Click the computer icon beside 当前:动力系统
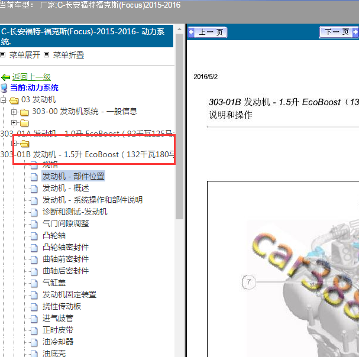This screenshot has width=359, height=357. tap(4, 88)
